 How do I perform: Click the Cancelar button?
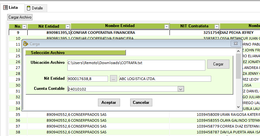point(141,102)
